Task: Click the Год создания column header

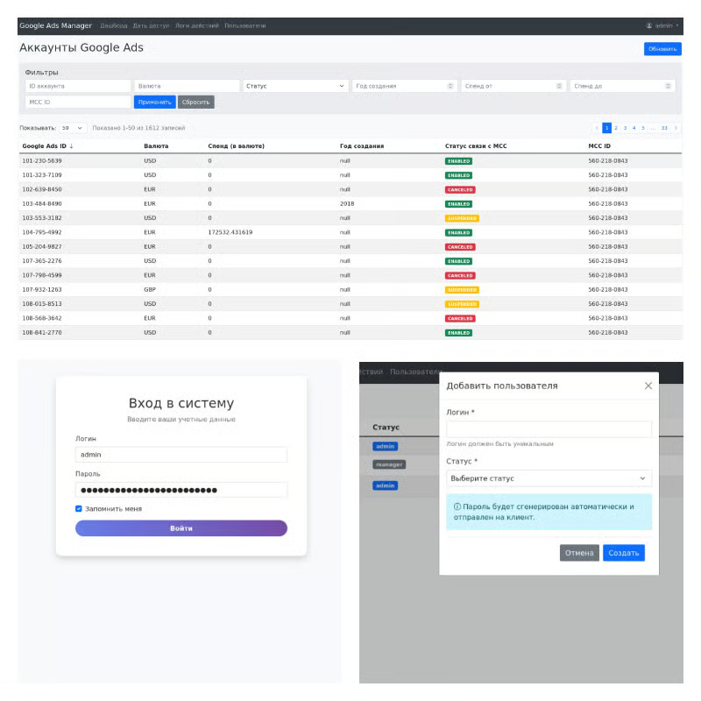Action: [362, 146]
